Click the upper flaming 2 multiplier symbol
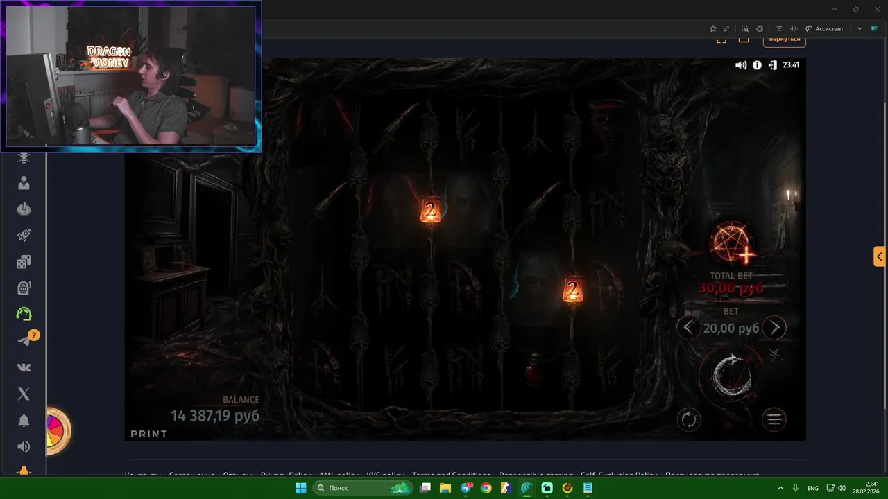 click(430, 211)
